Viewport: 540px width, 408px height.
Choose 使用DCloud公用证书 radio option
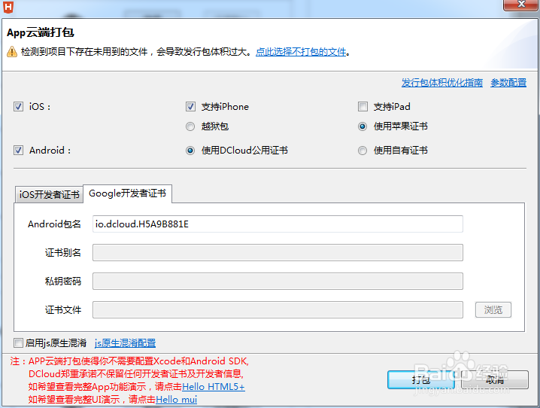click(x=190, y=151)
